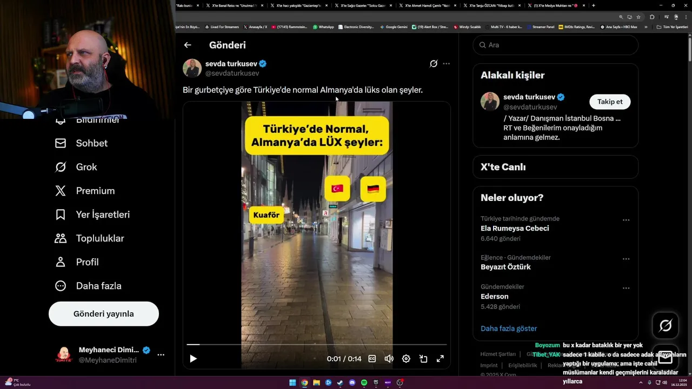The image size is (692, 389).
Task: Click the Sohbet envelope icon
Action: (61, 143)
